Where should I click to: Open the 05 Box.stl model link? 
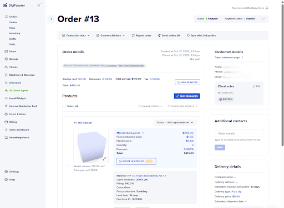85,123
